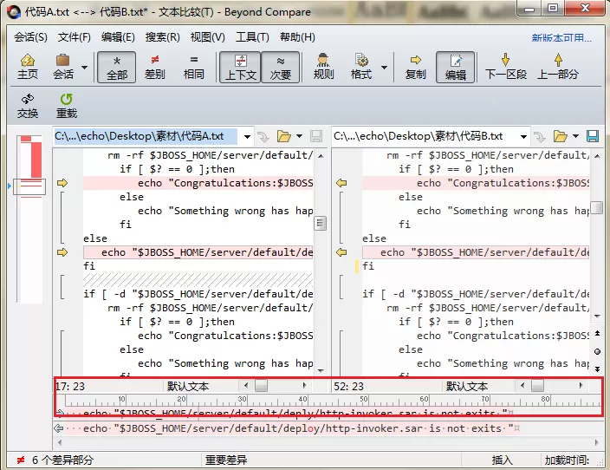Expand the right folder icon dropdown arrow
610x470 pixels.
click(x=575, y=136)
